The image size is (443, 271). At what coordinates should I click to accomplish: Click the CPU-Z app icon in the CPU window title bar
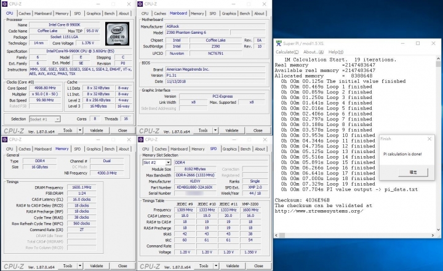click(4, 4)
